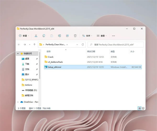Select Quick access (快速访问) in sidebar

27,53
